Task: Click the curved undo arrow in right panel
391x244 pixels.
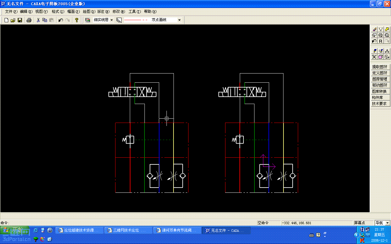Action: pos(375,41)
